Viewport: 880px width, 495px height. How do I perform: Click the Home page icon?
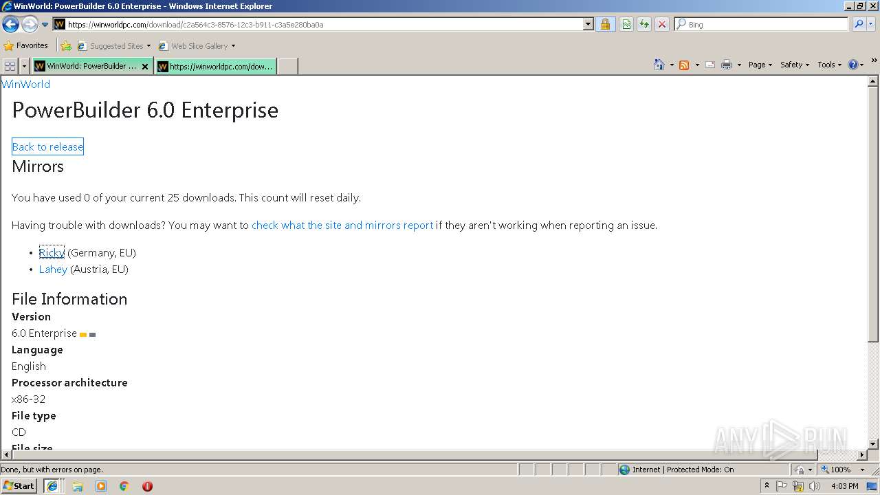tap(659, 65)
